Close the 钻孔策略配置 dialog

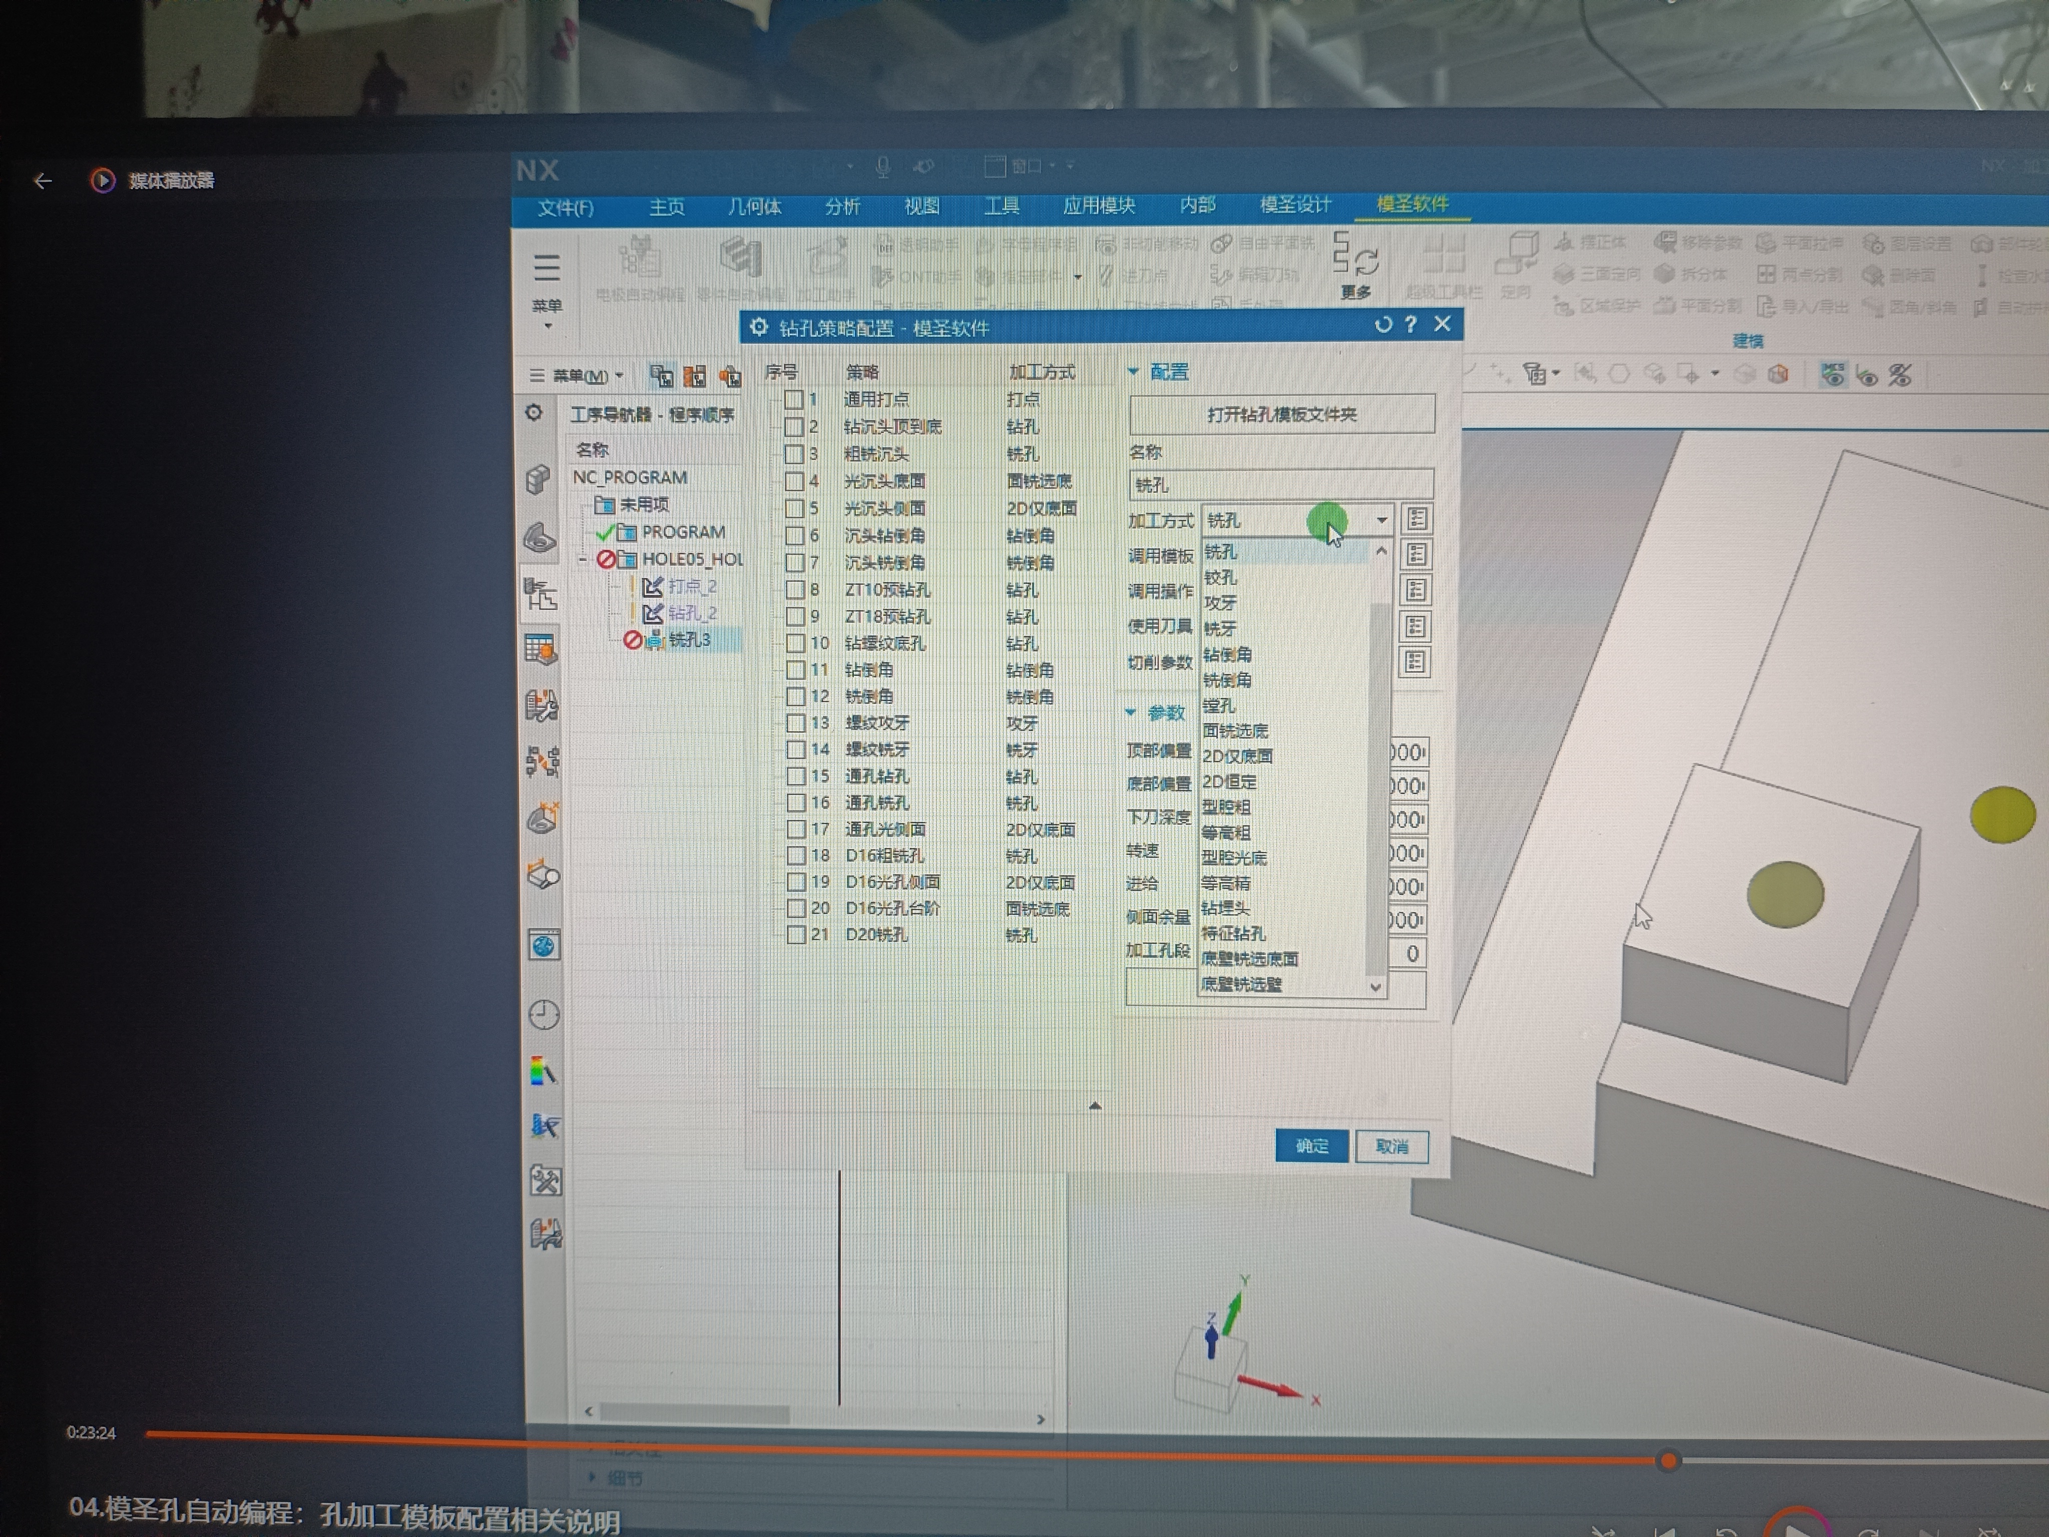coord(1442,323)
